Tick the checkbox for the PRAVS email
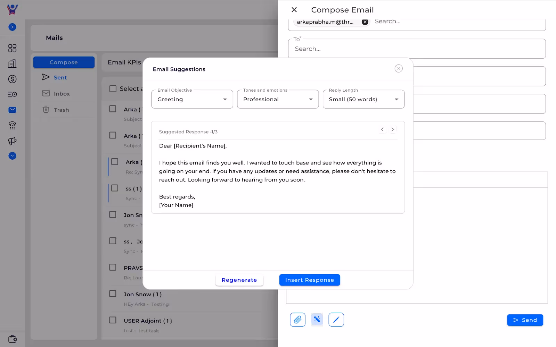Viewport: 556px width, 347px height. tap(113, 268)
